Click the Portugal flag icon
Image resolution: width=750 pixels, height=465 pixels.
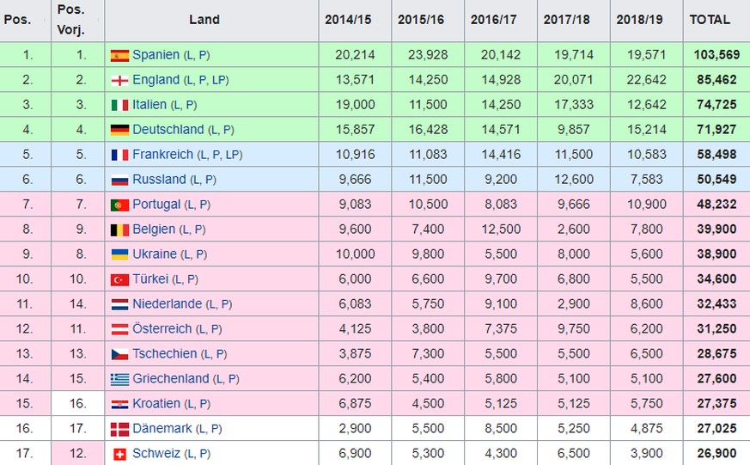pyautogui.click(x=119, y=205)
